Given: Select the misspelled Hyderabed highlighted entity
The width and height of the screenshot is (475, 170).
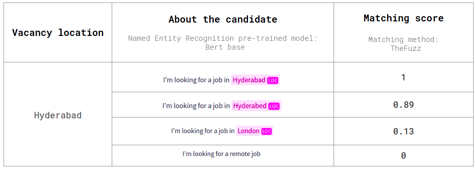Looking at the screenshot, I should pos(250,106).
